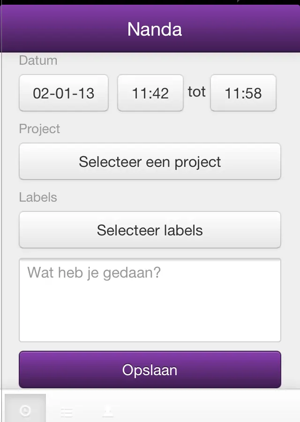Focus the Wat heb je gedaan text area
300x422 pixels.
[150, 300]
